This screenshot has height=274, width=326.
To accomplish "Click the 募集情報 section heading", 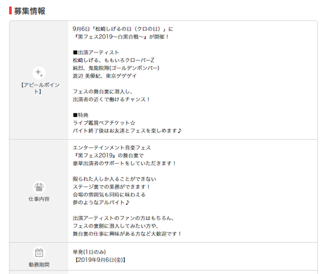I will click(x=30, y=11).
